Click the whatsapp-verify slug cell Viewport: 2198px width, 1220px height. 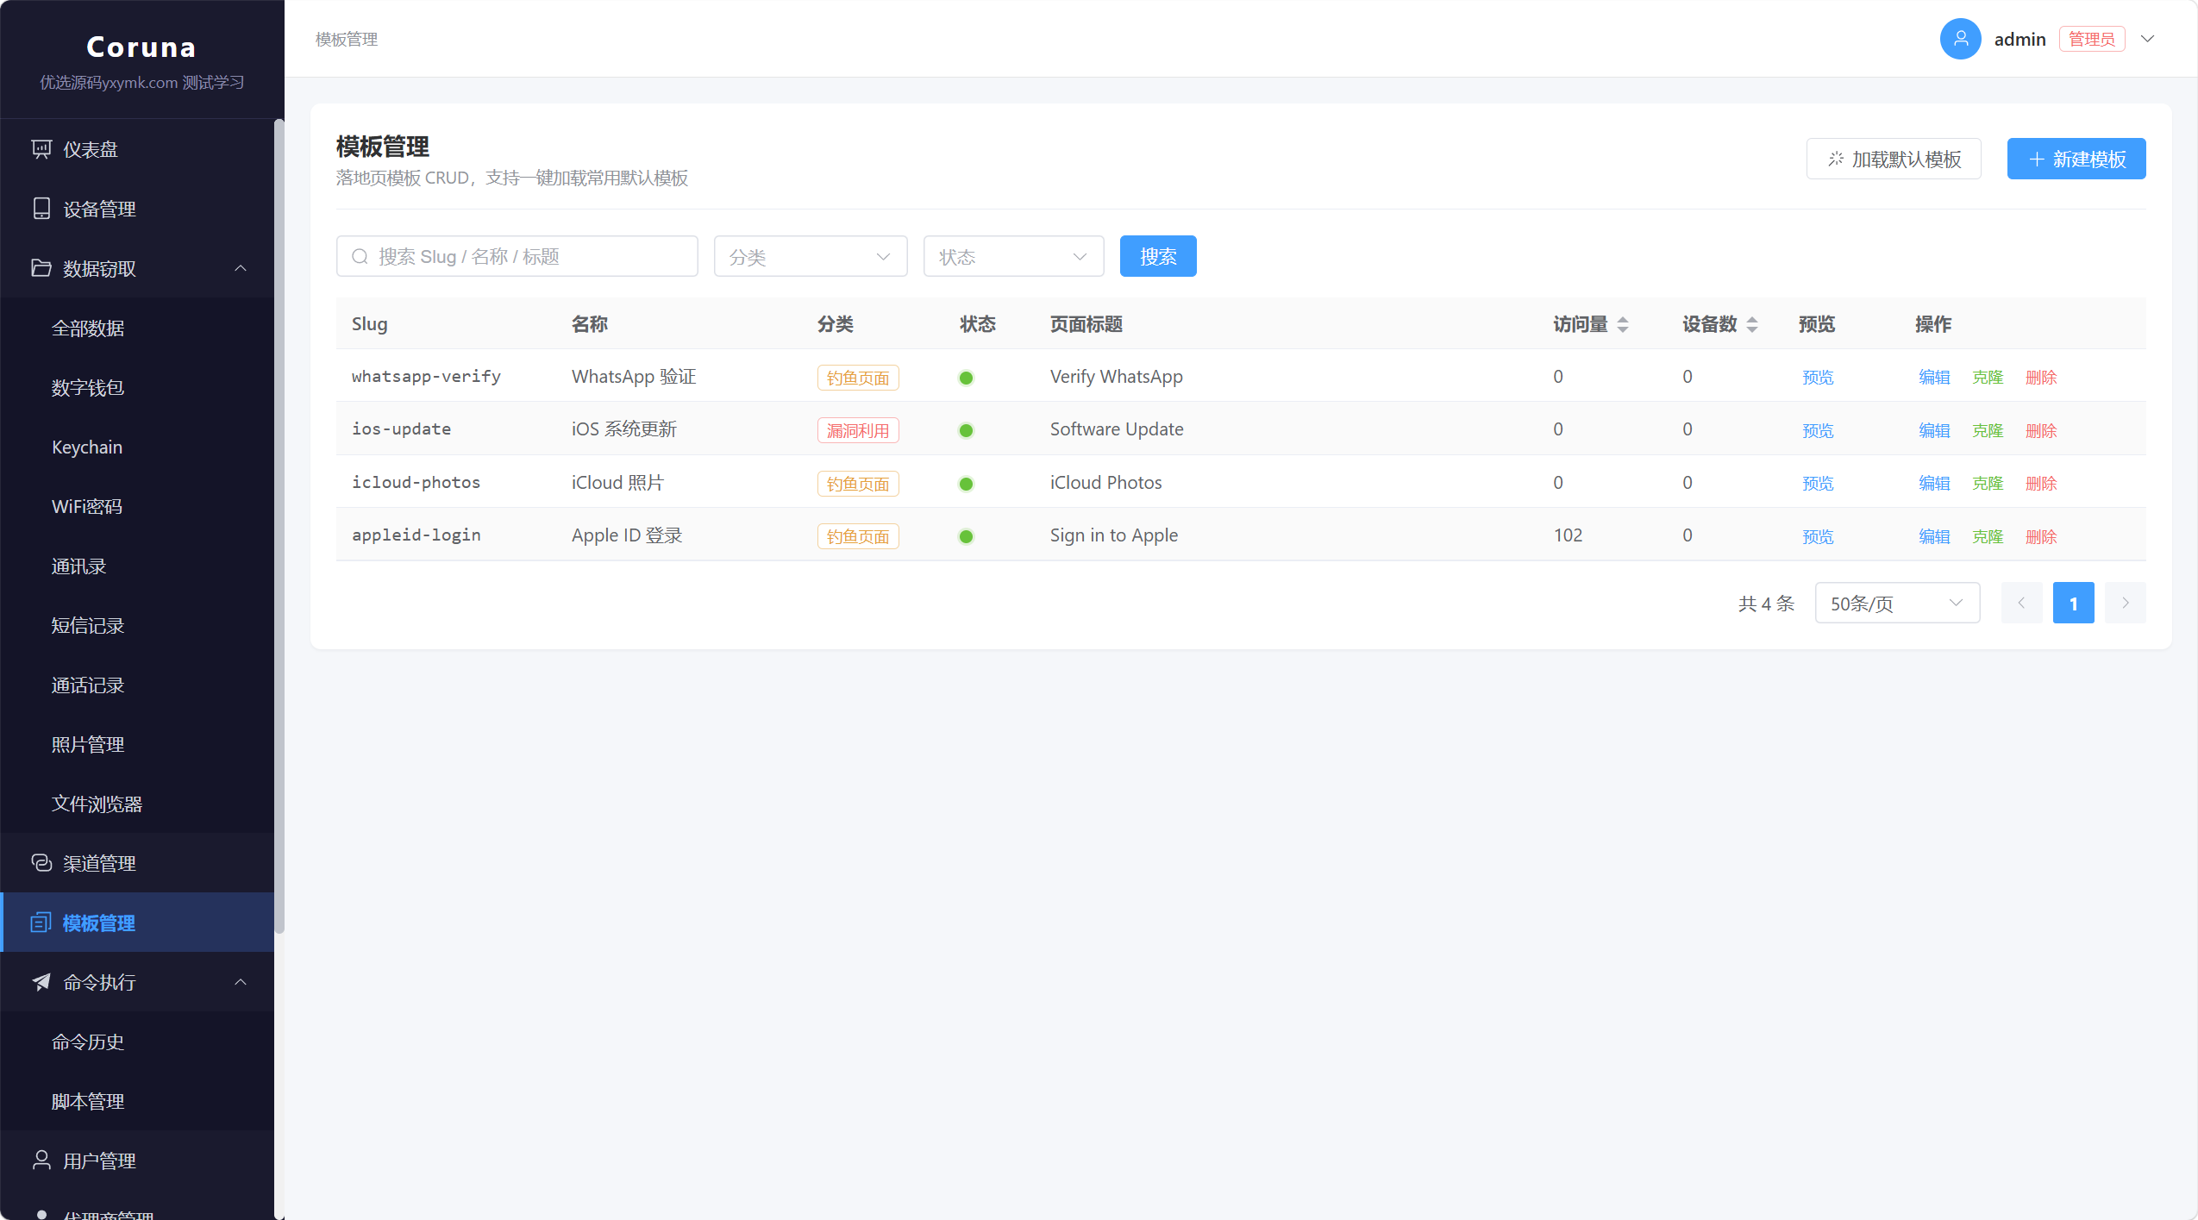[426, 376]
